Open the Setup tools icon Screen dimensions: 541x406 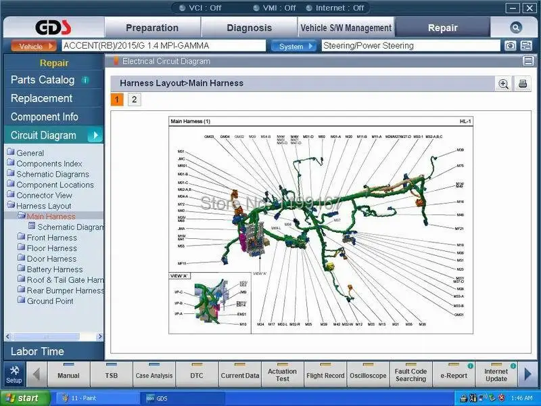(x=14, y=375)
